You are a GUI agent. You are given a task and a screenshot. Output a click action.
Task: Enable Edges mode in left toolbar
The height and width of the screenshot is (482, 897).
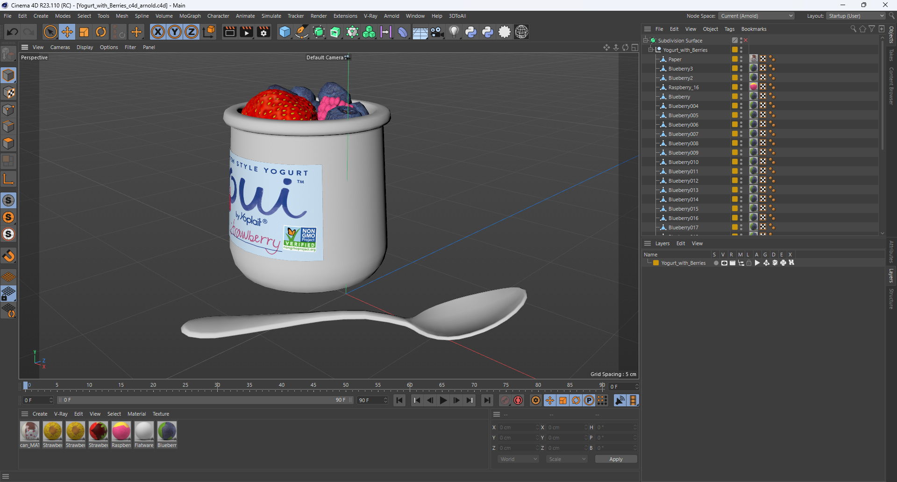click(8, 127)
